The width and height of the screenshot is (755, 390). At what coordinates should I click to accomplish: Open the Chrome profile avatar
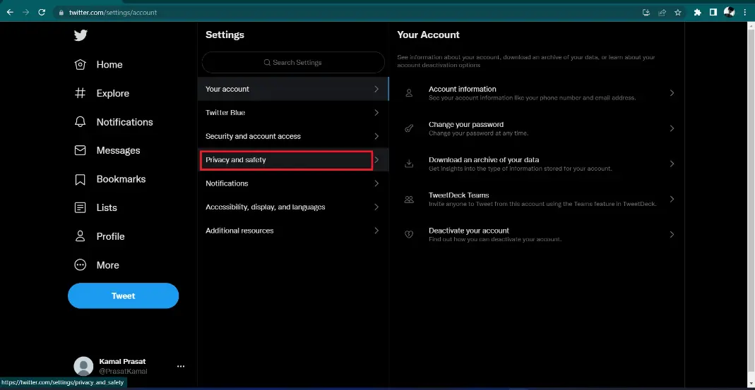pyautogui.click(x=729, y=12)
